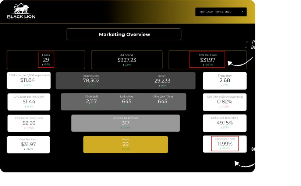Open the May 2024 date range dropdown
The image size is (301, 186).
(221, 12)
